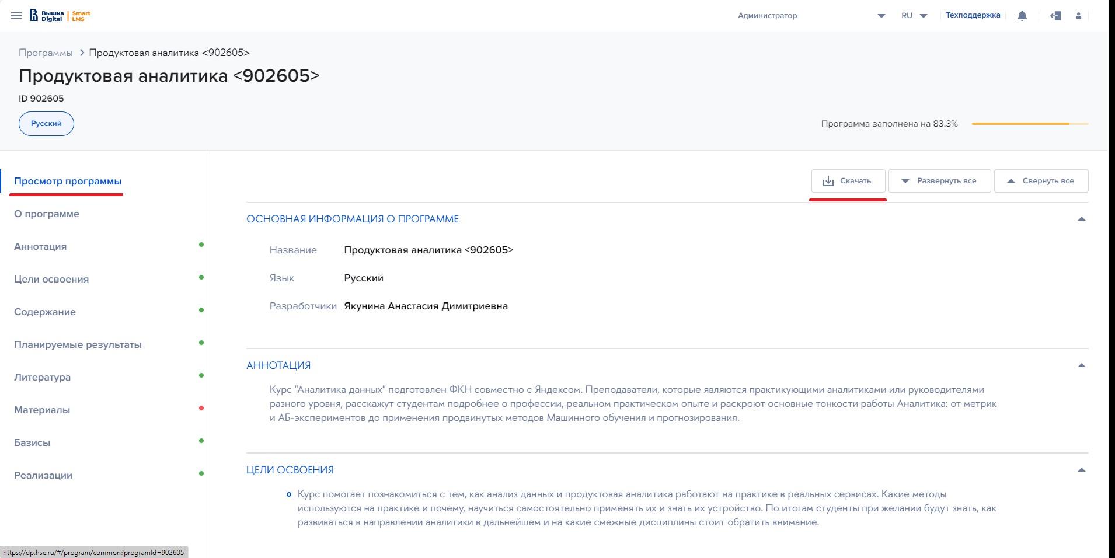The image size is (1115, 558).
Task: Click the Развернуть все button
Action: (x=939, y=181)
